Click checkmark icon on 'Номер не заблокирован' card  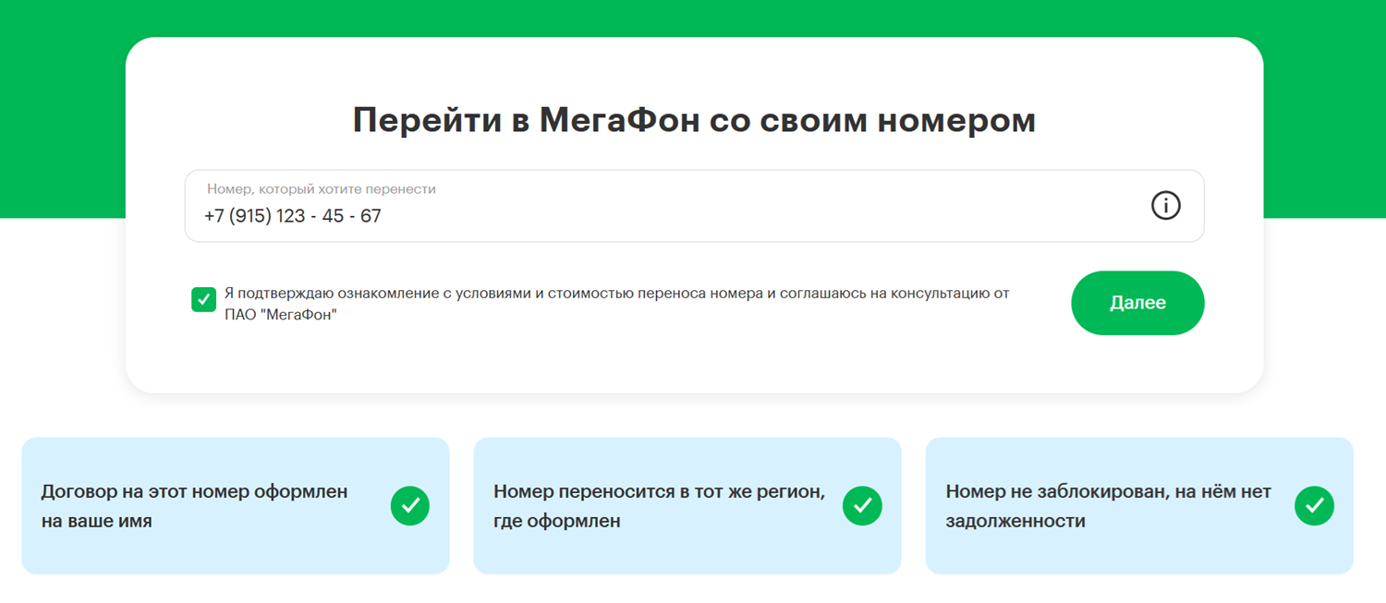(x=1314, y=506)
